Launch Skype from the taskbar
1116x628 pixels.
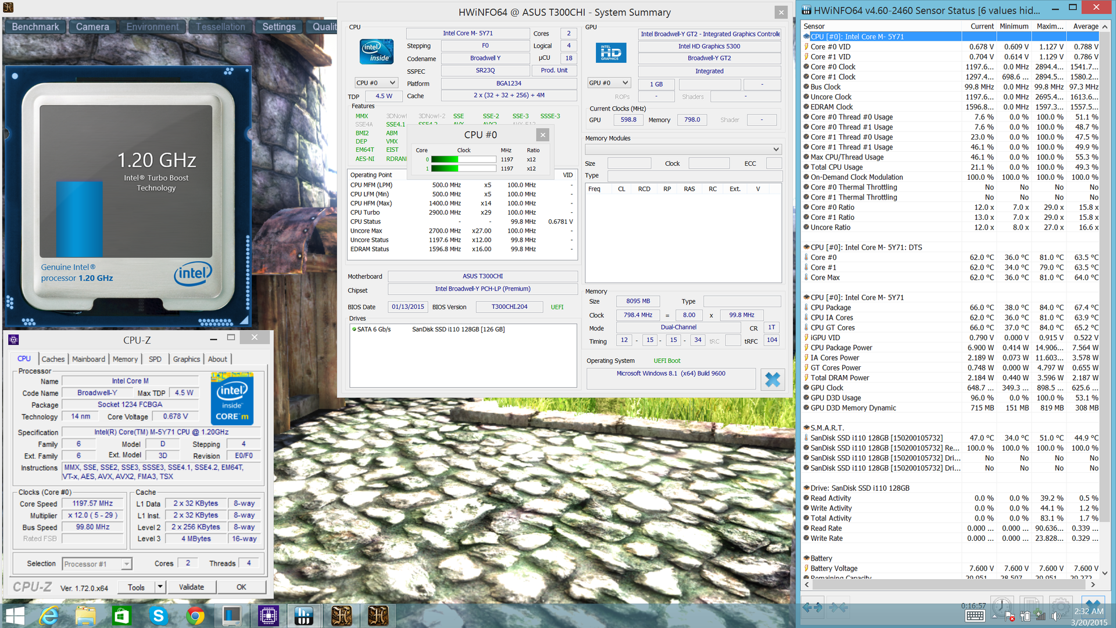[x=158, y=615]
